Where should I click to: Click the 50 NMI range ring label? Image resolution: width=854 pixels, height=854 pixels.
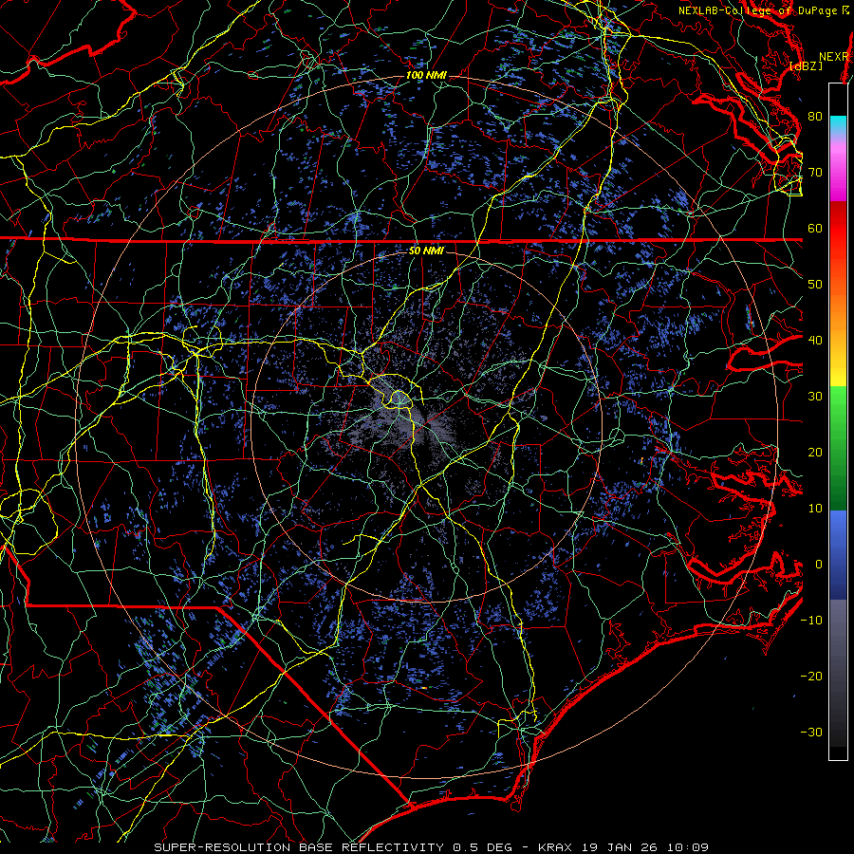[x=426, y=251]
